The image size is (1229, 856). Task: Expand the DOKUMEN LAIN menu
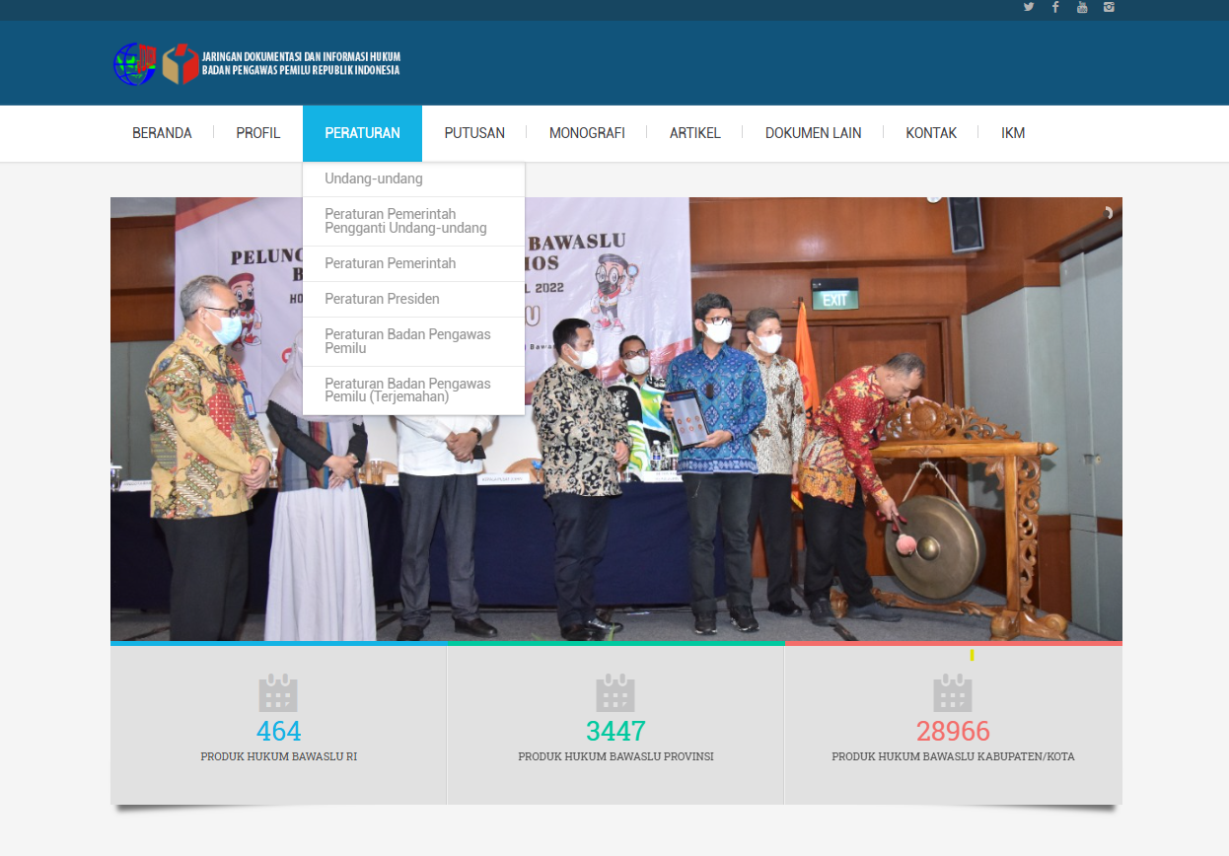[x=813, y=132]
